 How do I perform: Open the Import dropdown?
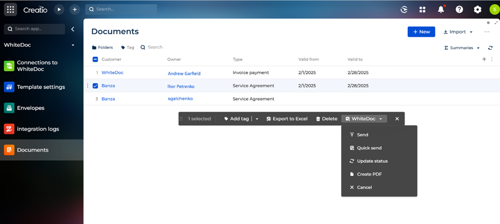click(x=458, y=32)
